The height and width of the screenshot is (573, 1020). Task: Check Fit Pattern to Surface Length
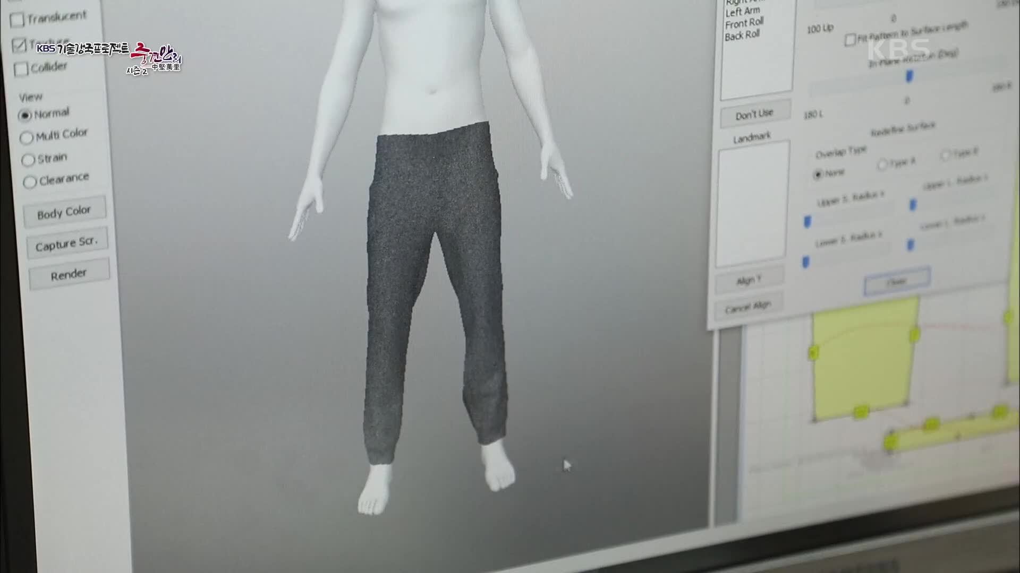click(x=850, y=40)
